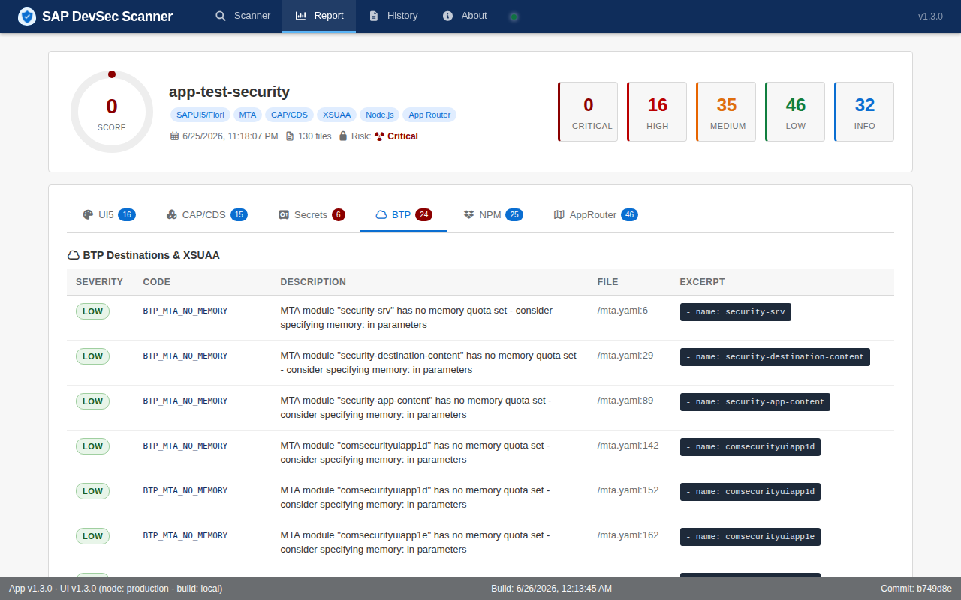Image resolution: width=961 pixels, height=600 pixels.
Task: Click the LOW badge in the security-app-content row
Action: click(92, 401)
